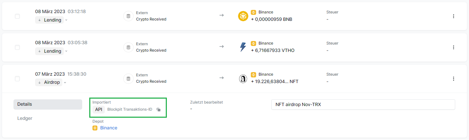Image resolution: width=469 pixels, height=140 pixels.
Task: Click the API import badge
Action: coord(99,110)
